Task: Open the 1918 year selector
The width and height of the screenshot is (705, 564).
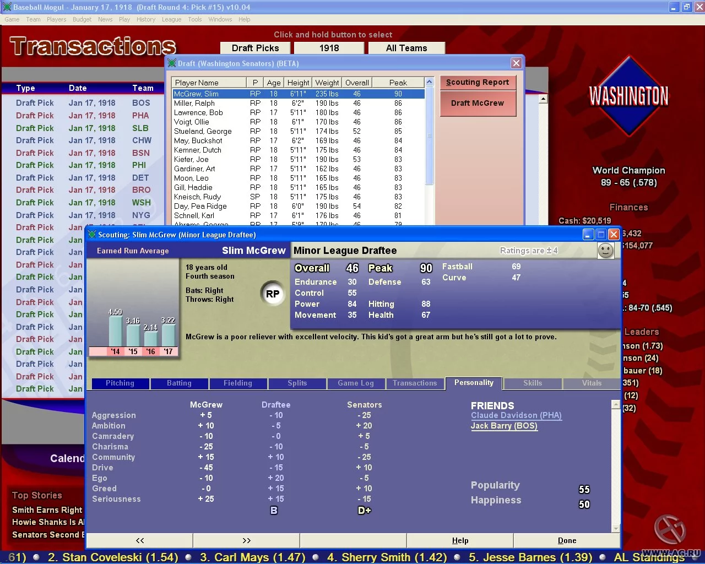Action: [x=329, y=48]
